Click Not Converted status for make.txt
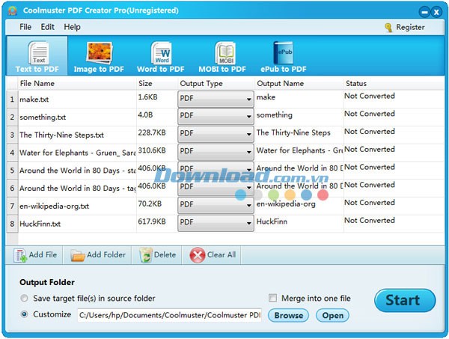 point(370,96)
